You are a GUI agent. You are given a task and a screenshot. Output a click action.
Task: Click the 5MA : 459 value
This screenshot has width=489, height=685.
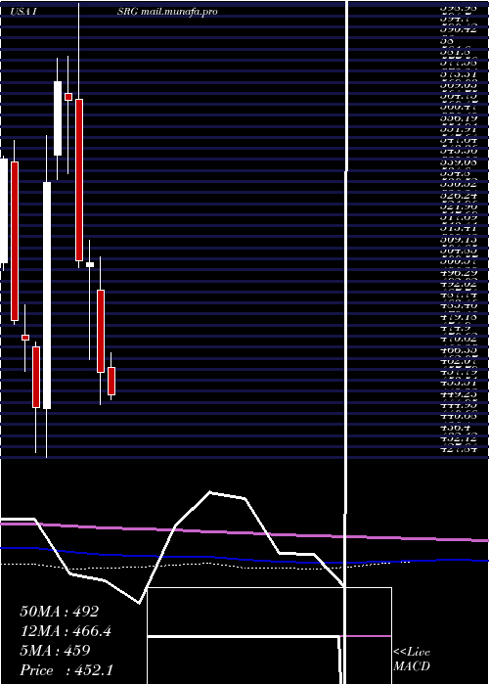pos(55,651)
